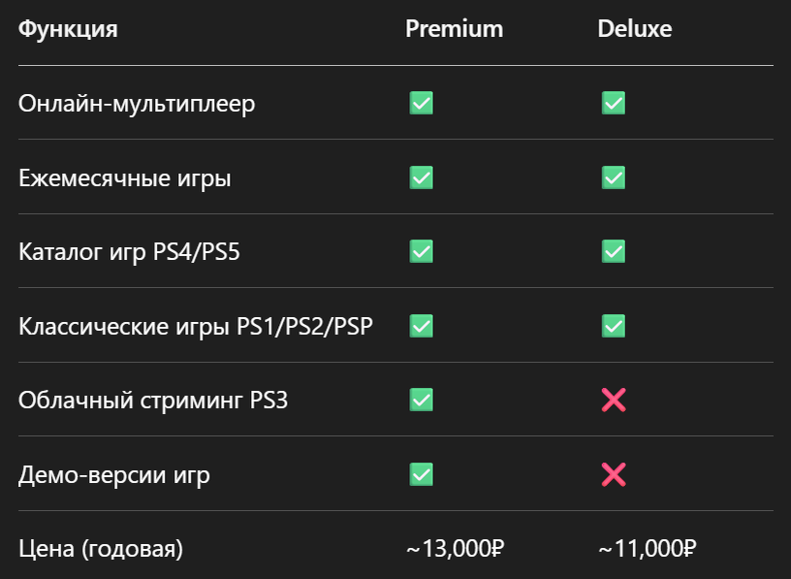Click Premium checkmark for Классические игры row

click(x=422, y=326)
